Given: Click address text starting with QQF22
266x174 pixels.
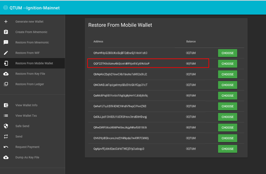Looking at the screenshot, I should click(x=121, y=64).
